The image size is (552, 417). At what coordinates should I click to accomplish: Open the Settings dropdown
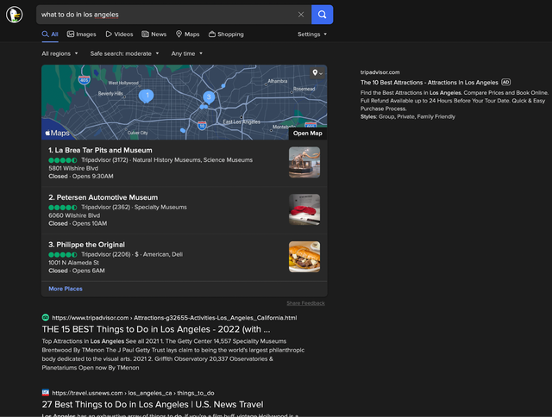tap(312, 34)
